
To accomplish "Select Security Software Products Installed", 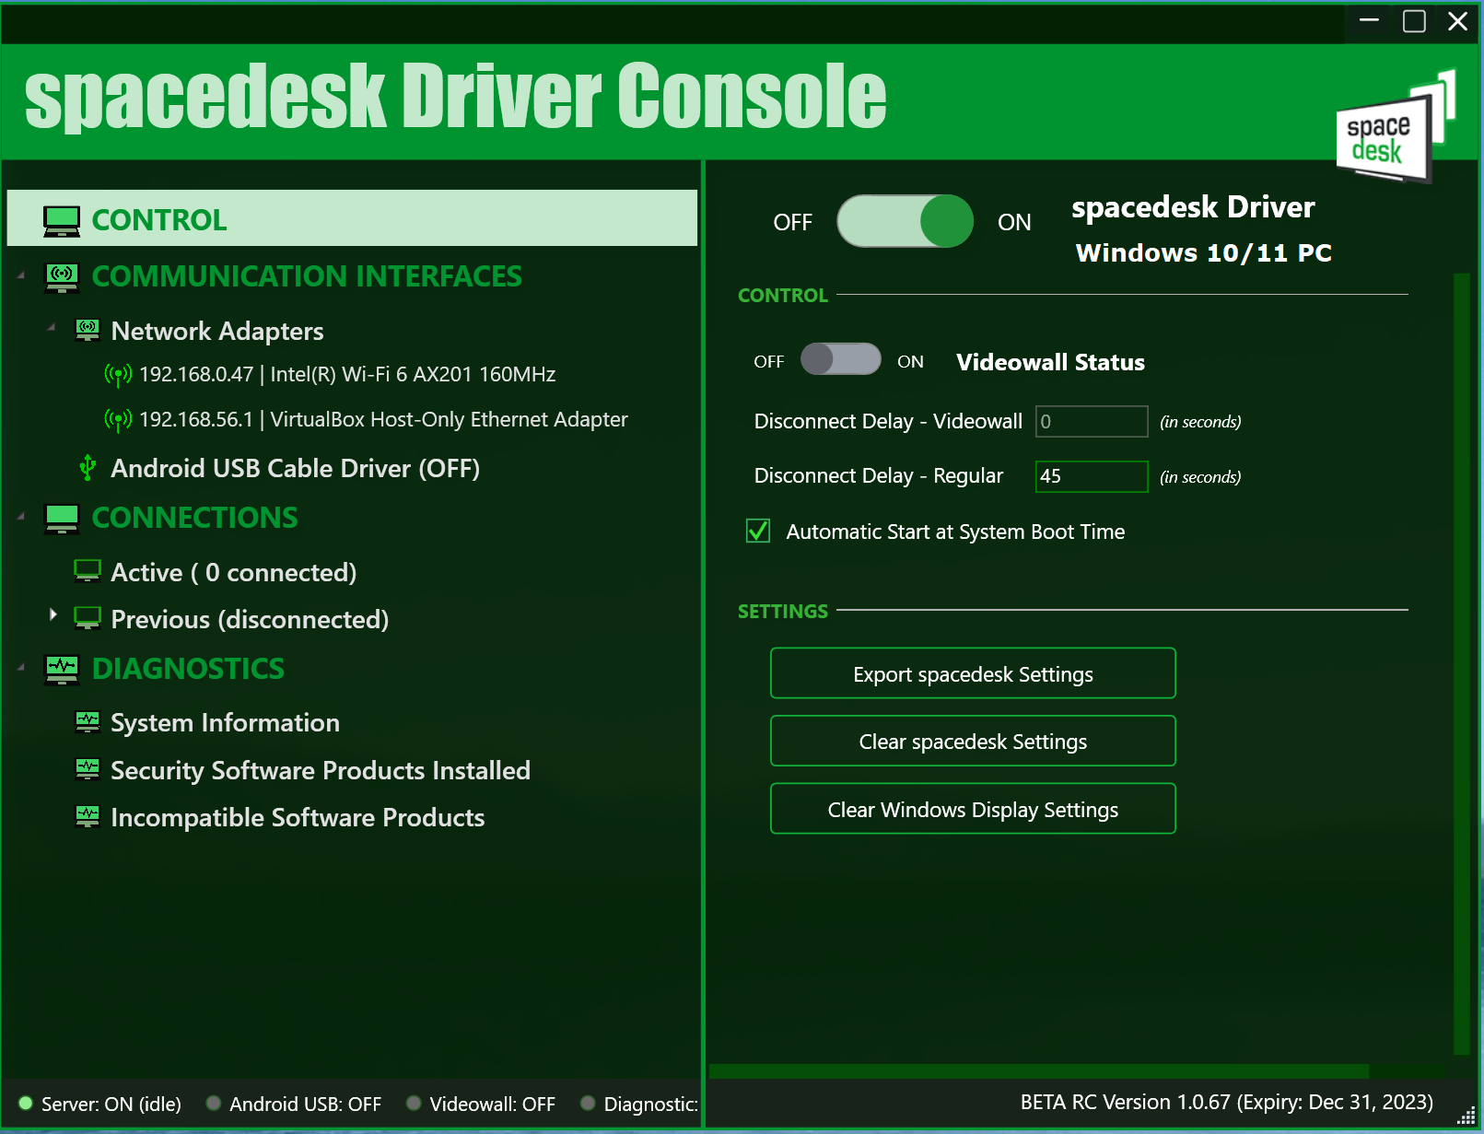I will (x=320, y=770).
